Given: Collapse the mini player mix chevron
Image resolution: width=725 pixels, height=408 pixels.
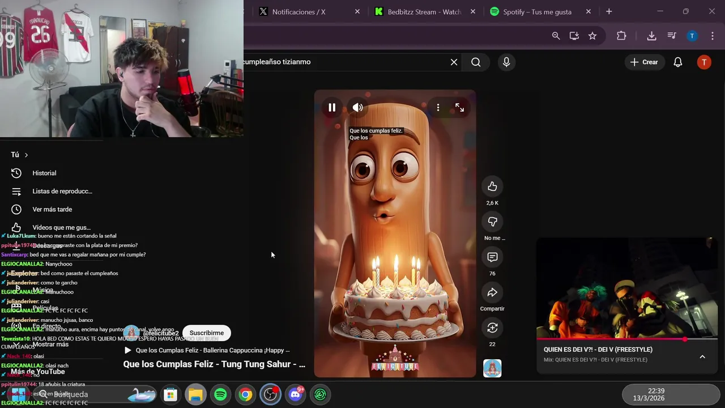Looking at the screenshot, I should (x=702, y=356).
